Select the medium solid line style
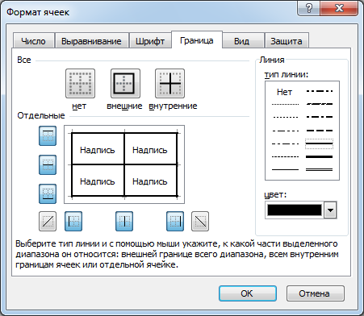Image resolution: width=364 pixels, height=316 pixels. point(320,143)
